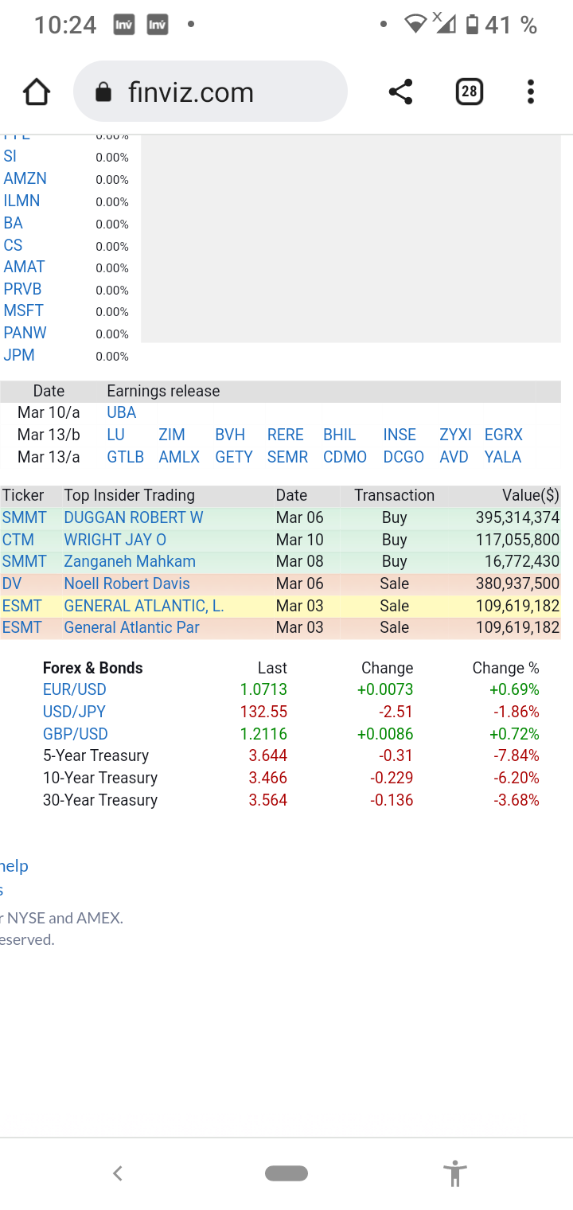The width and height of the screenshot is (573, 1210).
Task: Tap the Earnings release header
Action: click(163, 391)
